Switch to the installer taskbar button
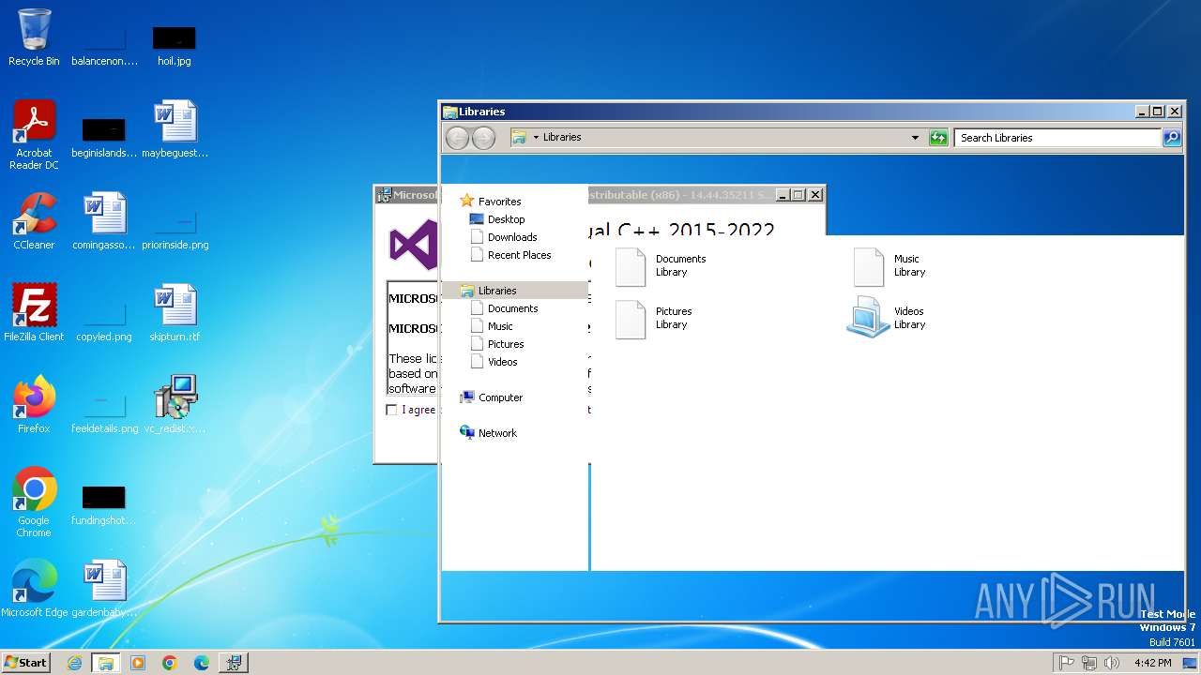This screenshot has width=1201, height=675. click(x=234, y=663)
